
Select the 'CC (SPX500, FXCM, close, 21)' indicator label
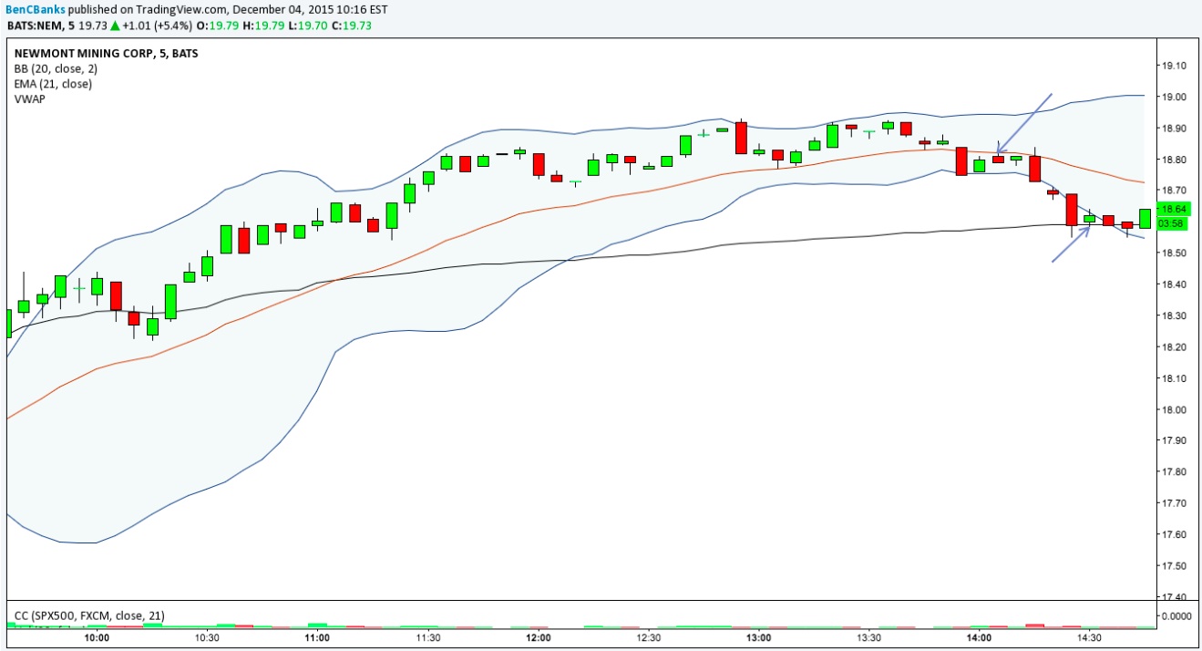point(89,615)
